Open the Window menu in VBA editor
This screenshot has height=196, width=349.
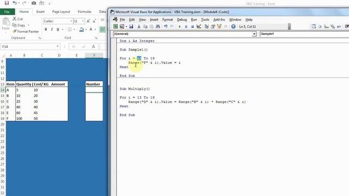tap(235, 20)
